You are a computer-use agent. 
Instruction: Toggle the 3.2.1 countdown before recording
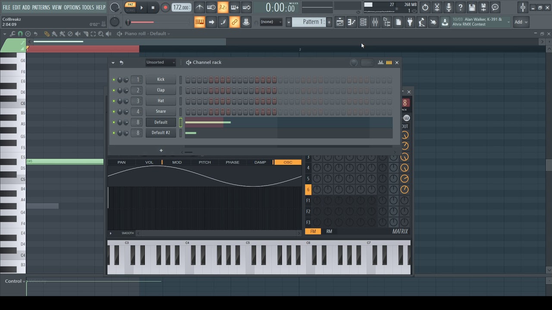pyautogui.click(x=223, y=7)
